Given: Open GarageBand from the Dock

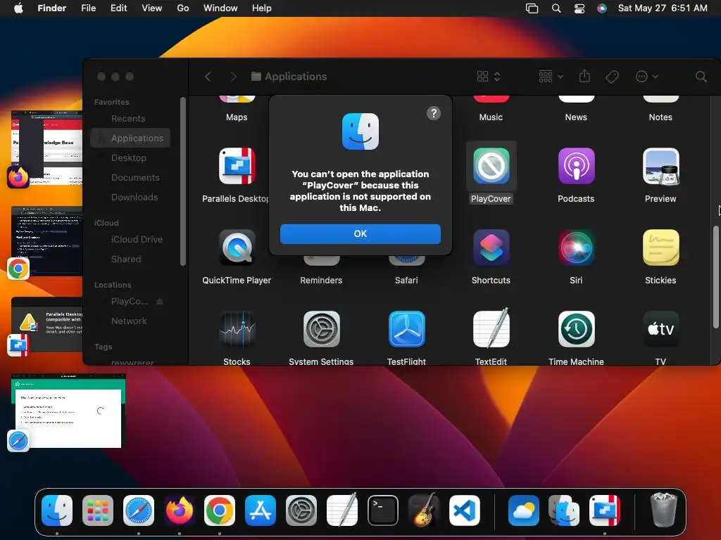Looking at the screenshot, I should point(423,510).
